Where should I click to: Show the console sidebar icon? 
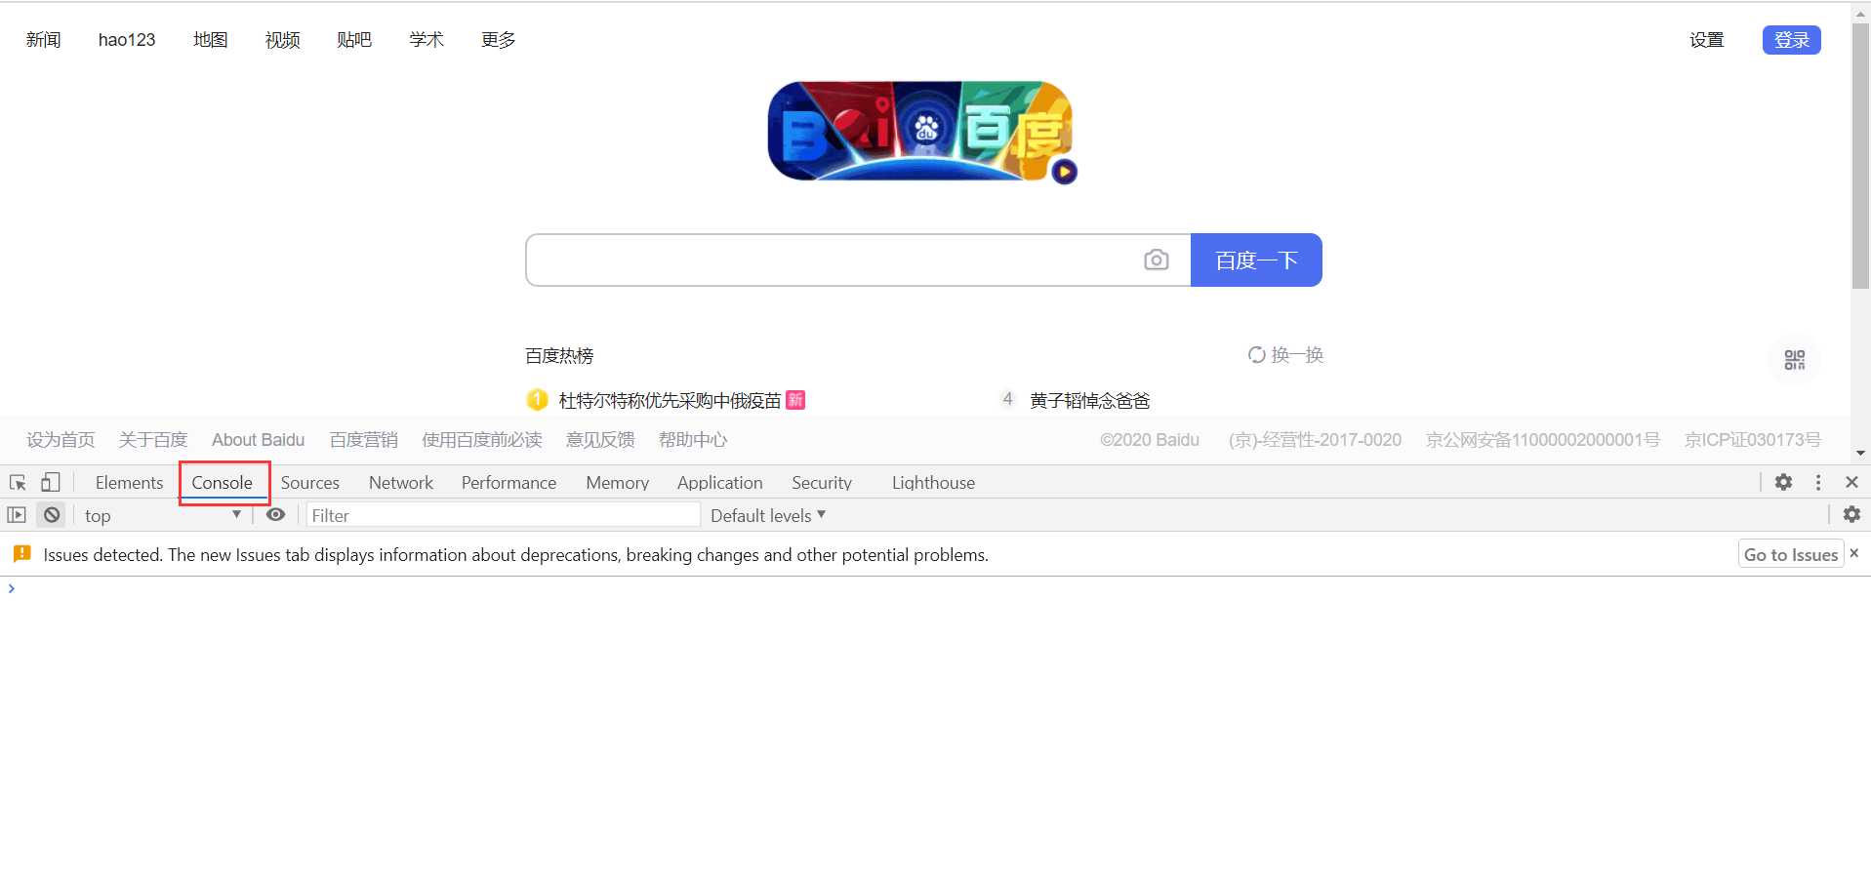click(17, 515)
